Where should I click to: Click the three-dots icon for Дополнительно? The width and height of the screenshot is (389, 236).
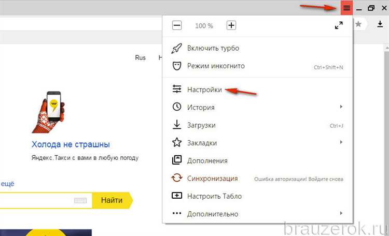pos(177,213)
